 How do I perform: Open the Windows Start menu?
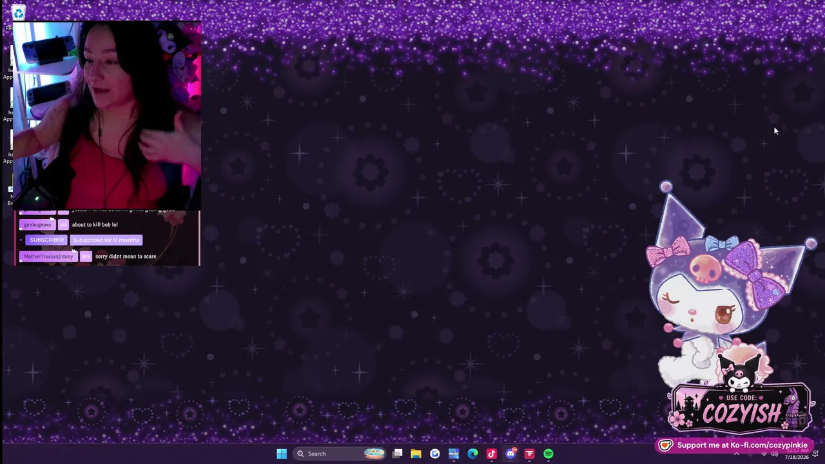point(282,454)
